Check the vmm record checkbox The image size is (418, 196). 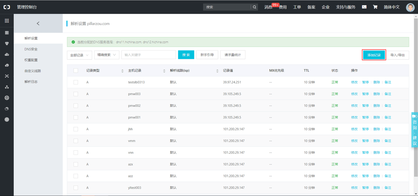(x=76, y=141)
